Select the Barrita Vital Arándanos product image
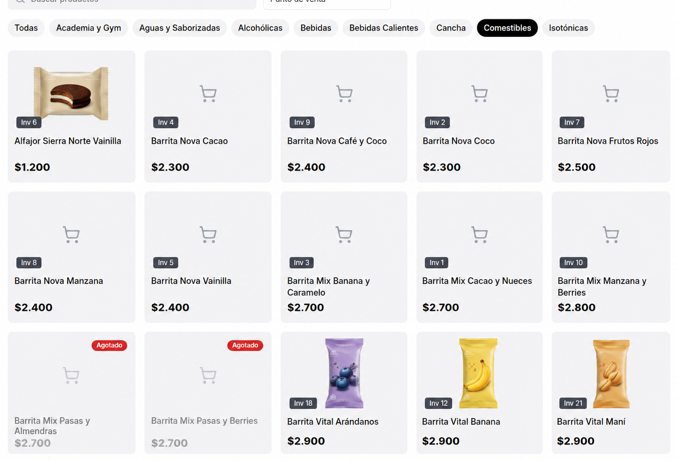 click(344, 373)
